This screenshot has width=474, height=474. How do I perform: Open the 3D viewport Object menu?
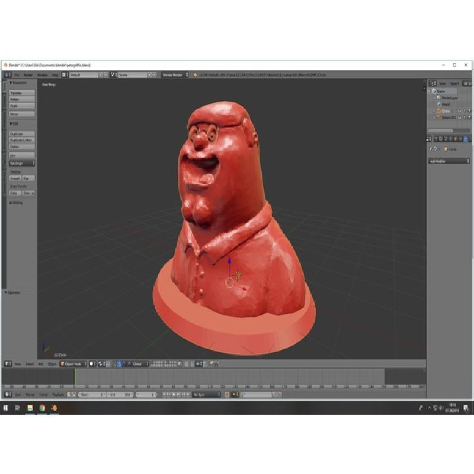(x=52, y=364)
